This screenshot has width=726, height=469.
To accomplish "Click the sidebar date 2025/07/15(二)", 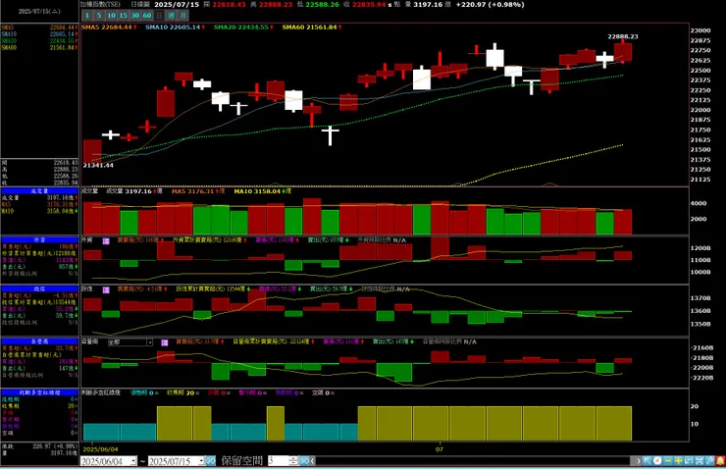I will point(39,11).
